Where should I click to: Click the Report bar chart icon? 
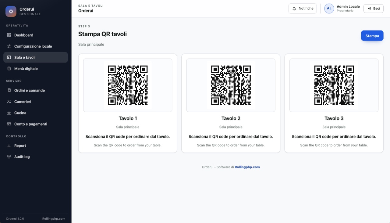[x=9, y=146]
